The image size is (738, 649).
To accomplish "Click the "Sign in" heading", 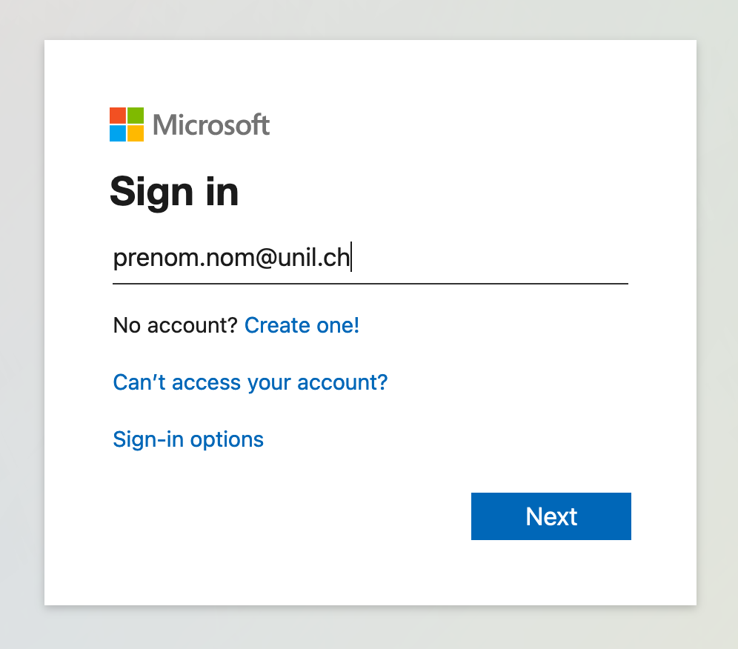I will 174,191.
